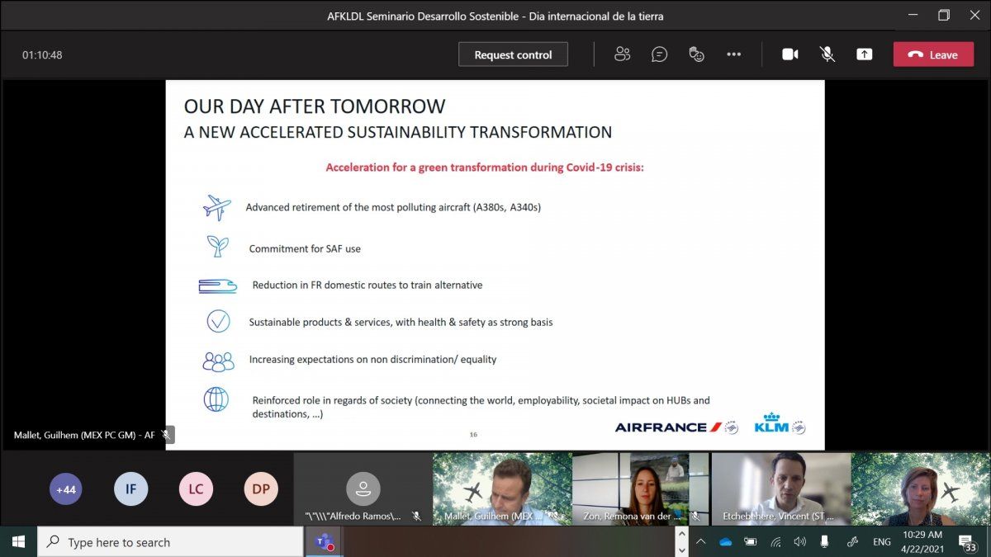The width and height of the screenshot is (991, 557).
Task: Open Windows Ink Workspace
Action: [851, 542]
